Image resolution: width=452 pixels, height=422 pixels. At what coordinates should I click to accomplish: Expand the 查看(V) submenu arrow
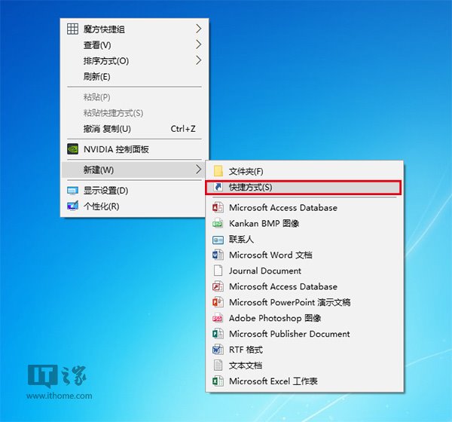pyautogui.click(x=198, y=44)
